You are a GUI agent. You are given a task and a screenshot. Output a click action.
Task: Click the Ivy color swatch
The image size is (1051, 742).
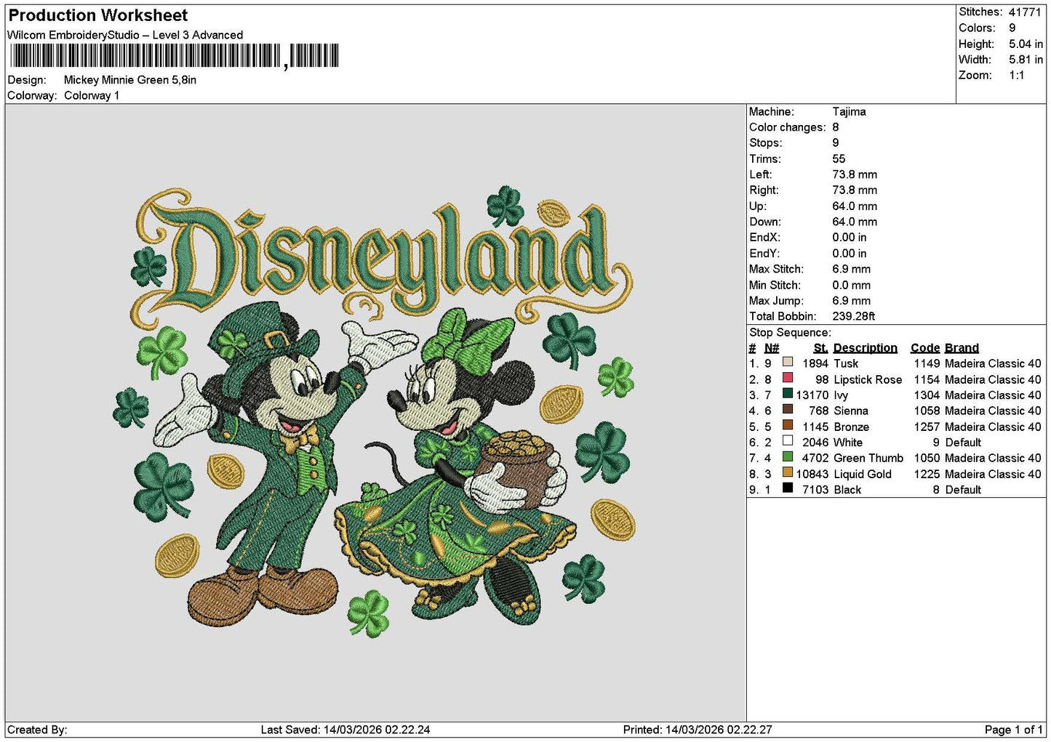[788, 394]
